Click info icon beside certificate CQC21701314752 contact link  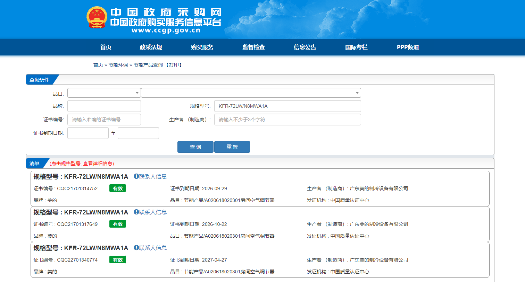click(x=136, y=176)
